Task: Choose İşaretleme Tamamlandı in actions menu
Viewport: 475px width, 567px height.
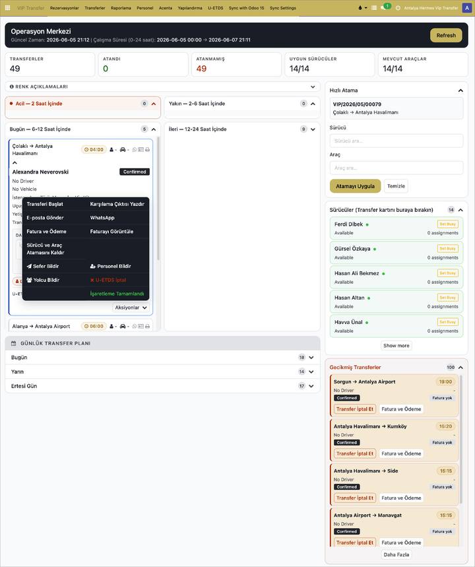Action: click(x=117, y=294)
